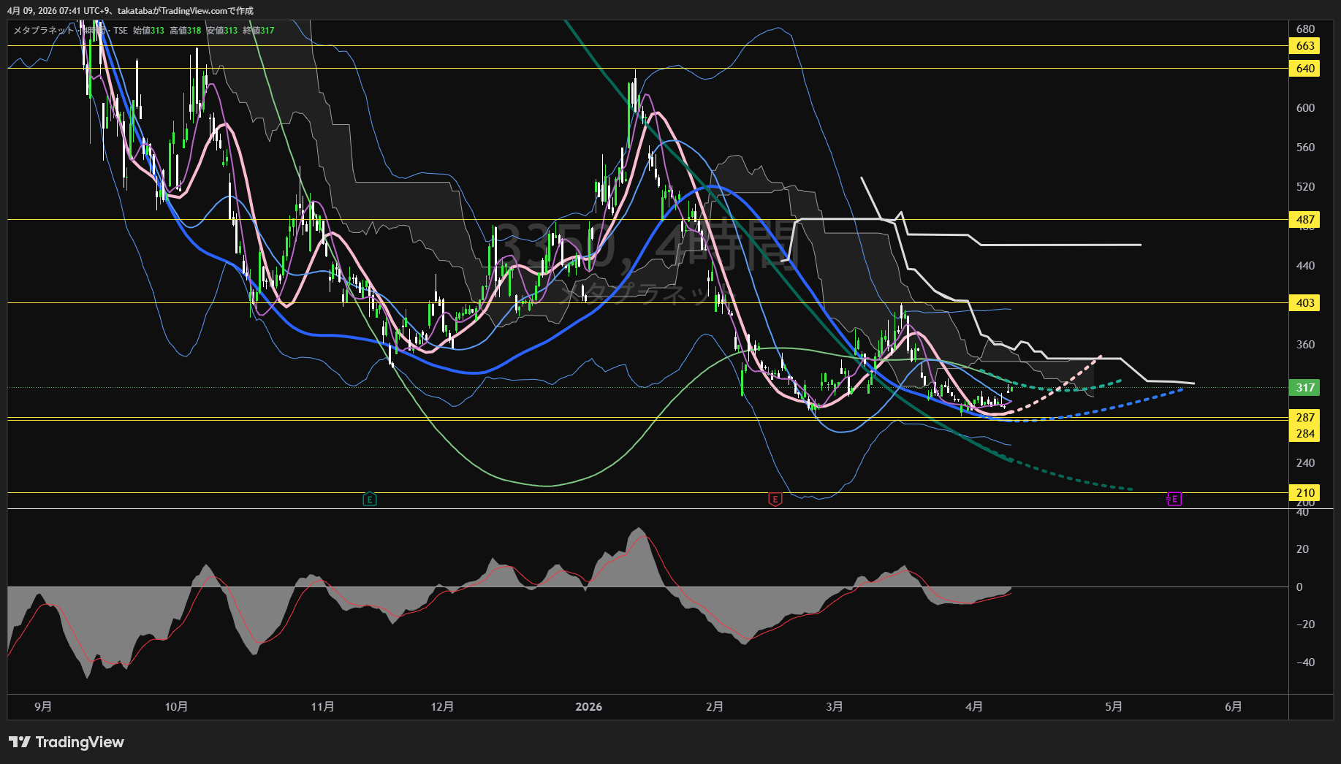Select the 663 yellow price label
1341x764 pixels.
point(1304,46)
